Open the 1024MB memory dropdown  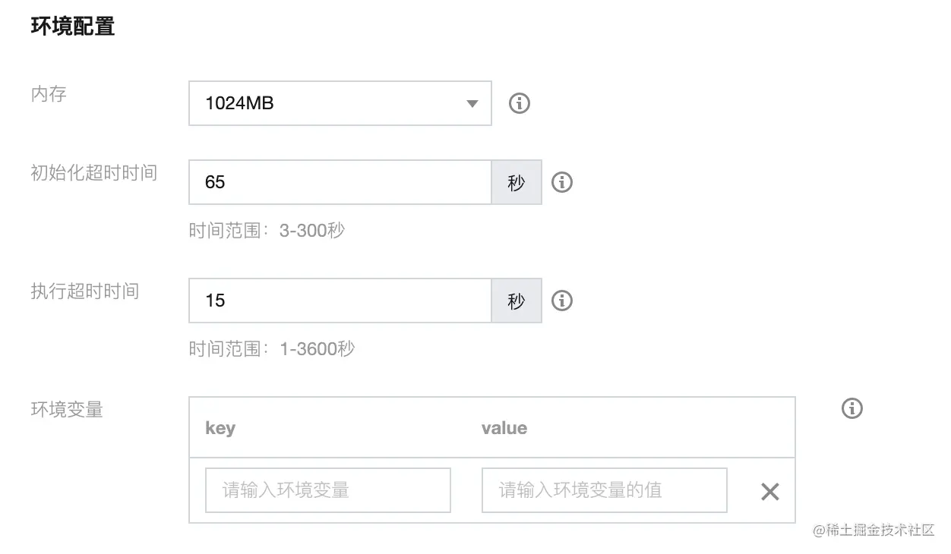[340, 103]
